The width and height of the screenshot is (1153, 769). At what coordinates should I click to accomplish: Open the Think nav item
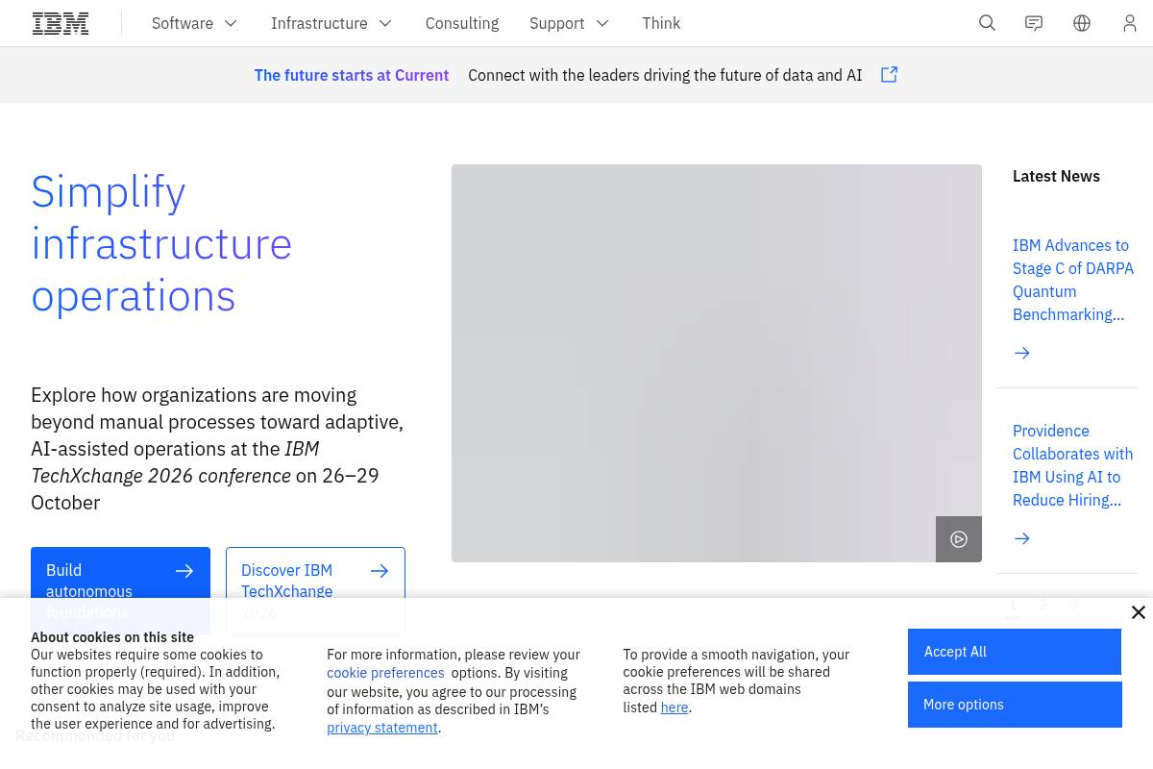click(x=661, y=23)
